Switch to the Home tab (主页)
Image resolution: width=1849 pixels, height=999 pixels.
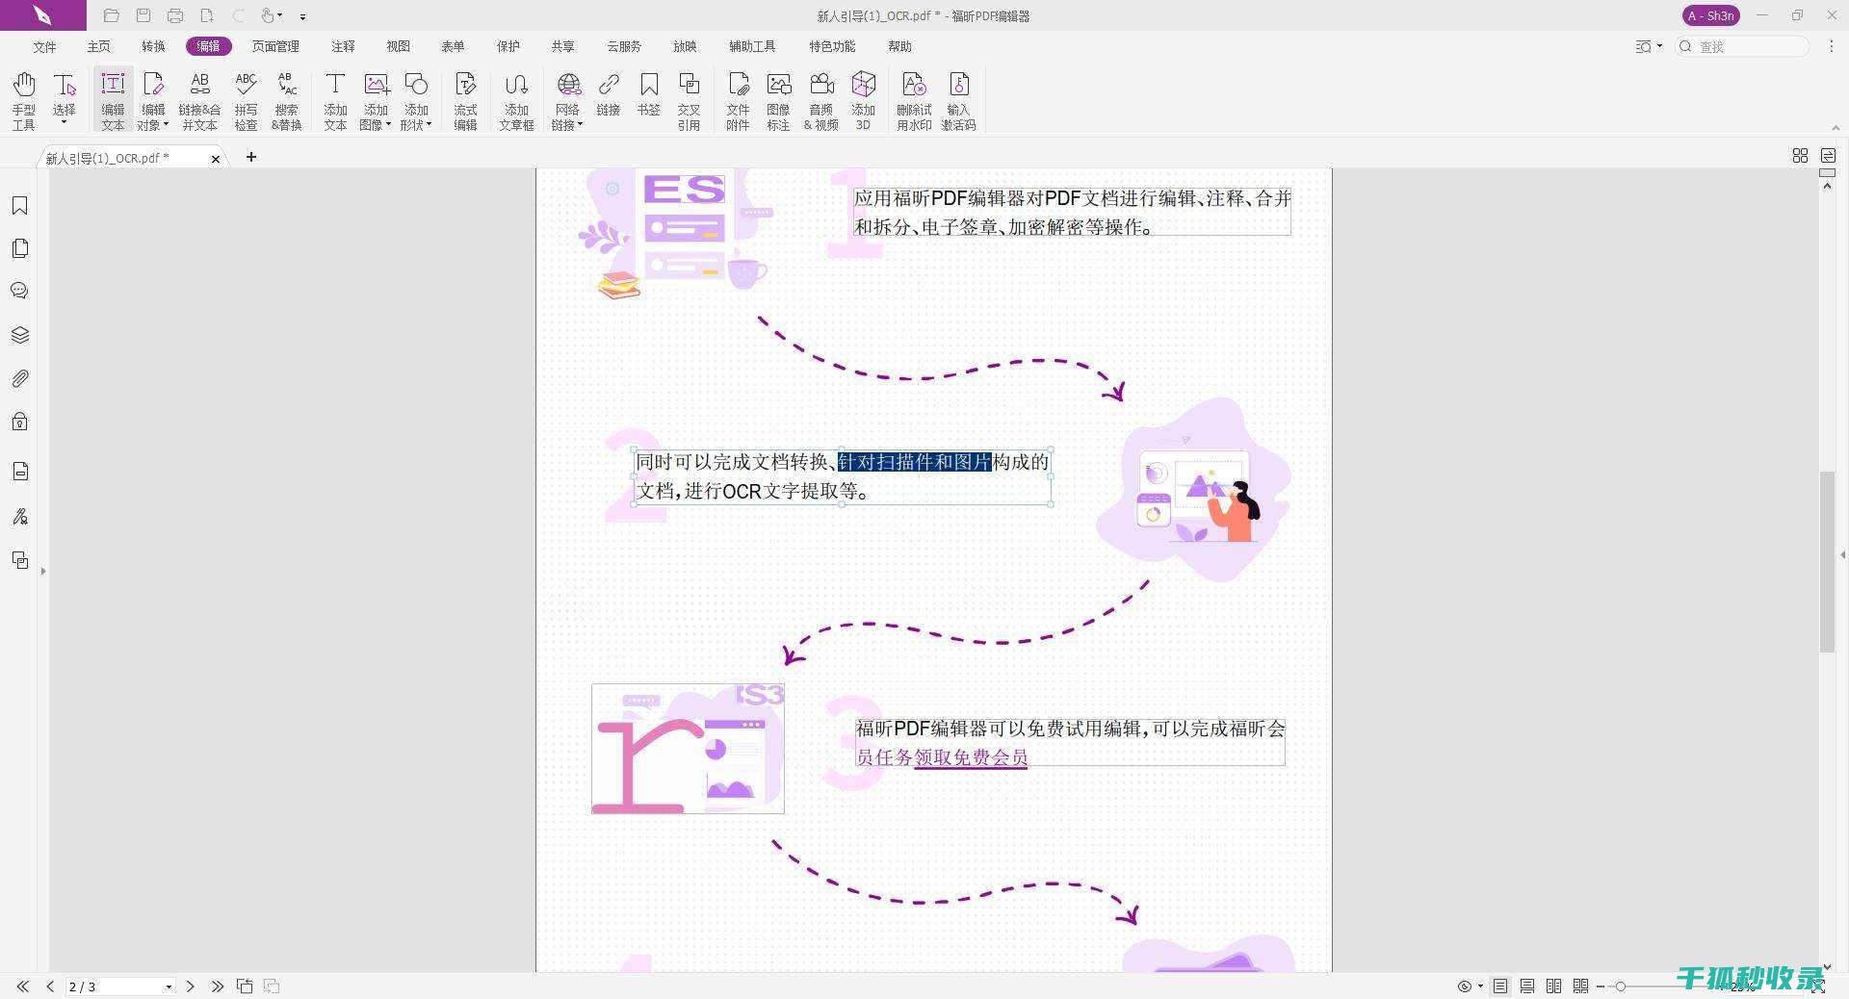click(x=99, y=46)
